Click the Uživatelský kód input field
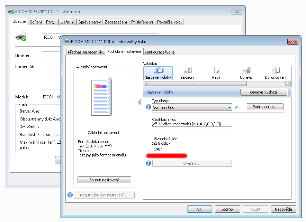This screenshot has width=306, height=222. [x=167, y=149]
